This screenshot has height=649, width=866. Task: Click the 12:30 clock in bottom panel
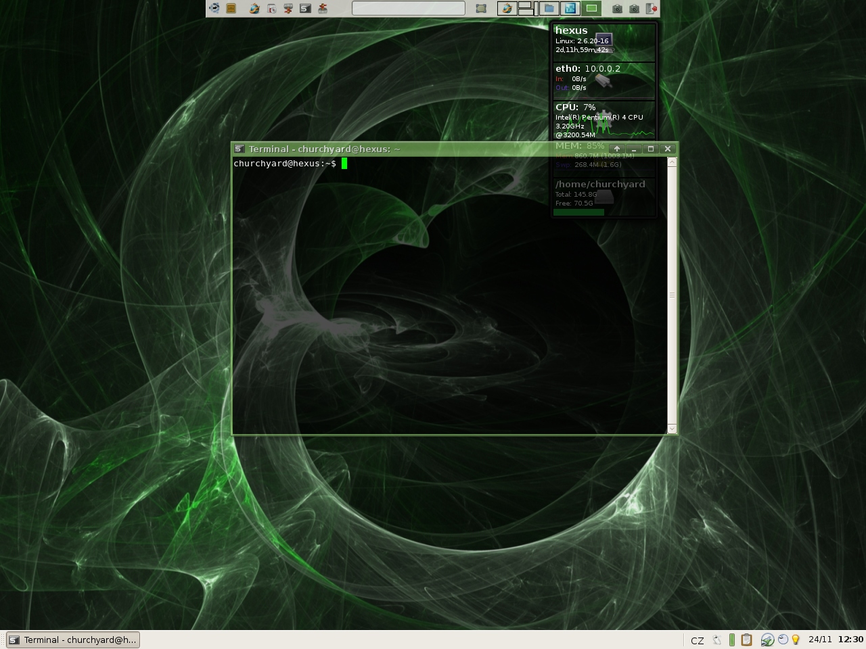tap(850, 640)
